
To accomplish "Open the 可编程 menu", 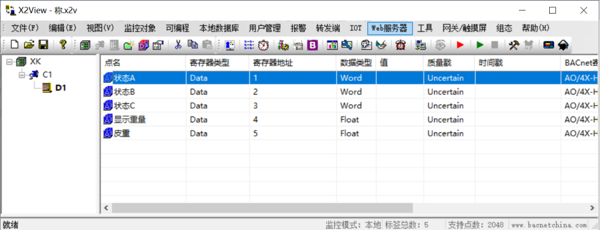I will (x=178, y=28).
